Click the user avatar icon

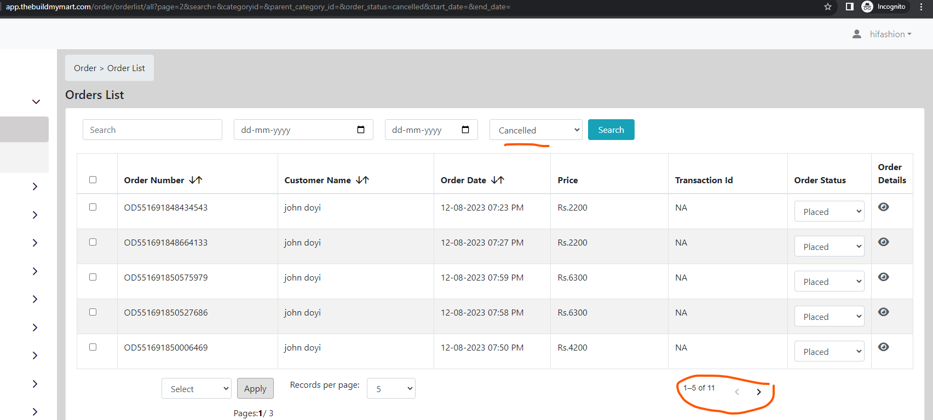point(857,34)
